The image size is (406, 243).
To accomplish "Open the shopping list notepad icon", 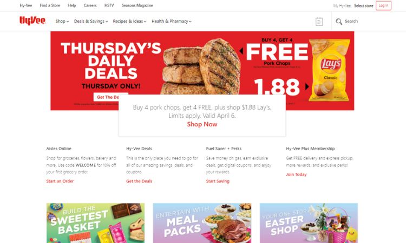I will tap(319, 22).
